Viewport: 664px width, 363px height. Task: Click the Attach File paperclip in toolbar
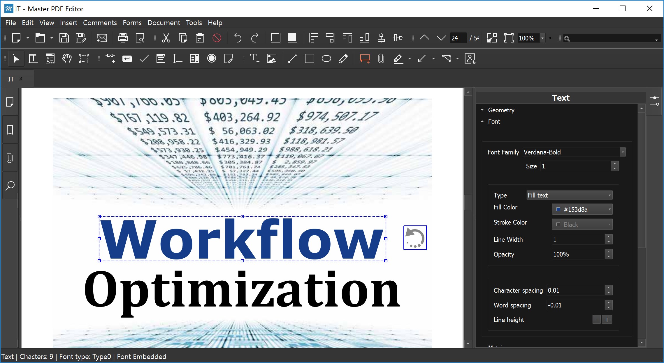coord(381,58)
